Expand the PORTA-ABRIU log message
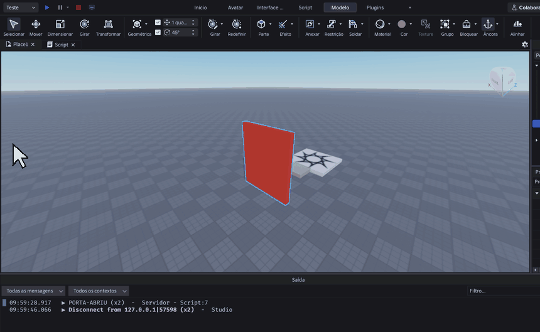The width and height of the screenshot is (540, 332). [63, 303]
